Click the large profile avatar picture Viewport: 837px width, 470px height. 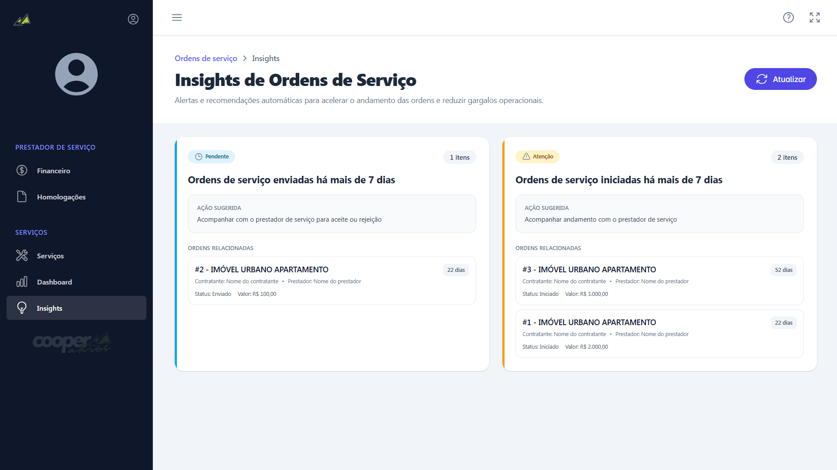click(x=76, y=74)
